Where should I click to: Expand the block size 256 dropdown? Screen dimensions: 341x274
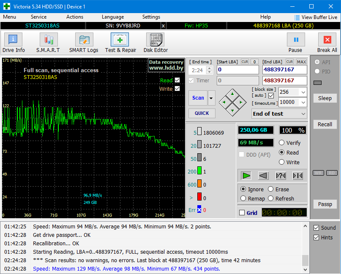pos(303,92)
